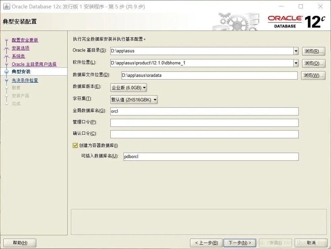
Task: Click the 全局数据库名 field containing orcl
Action: [x=204, y=111]
